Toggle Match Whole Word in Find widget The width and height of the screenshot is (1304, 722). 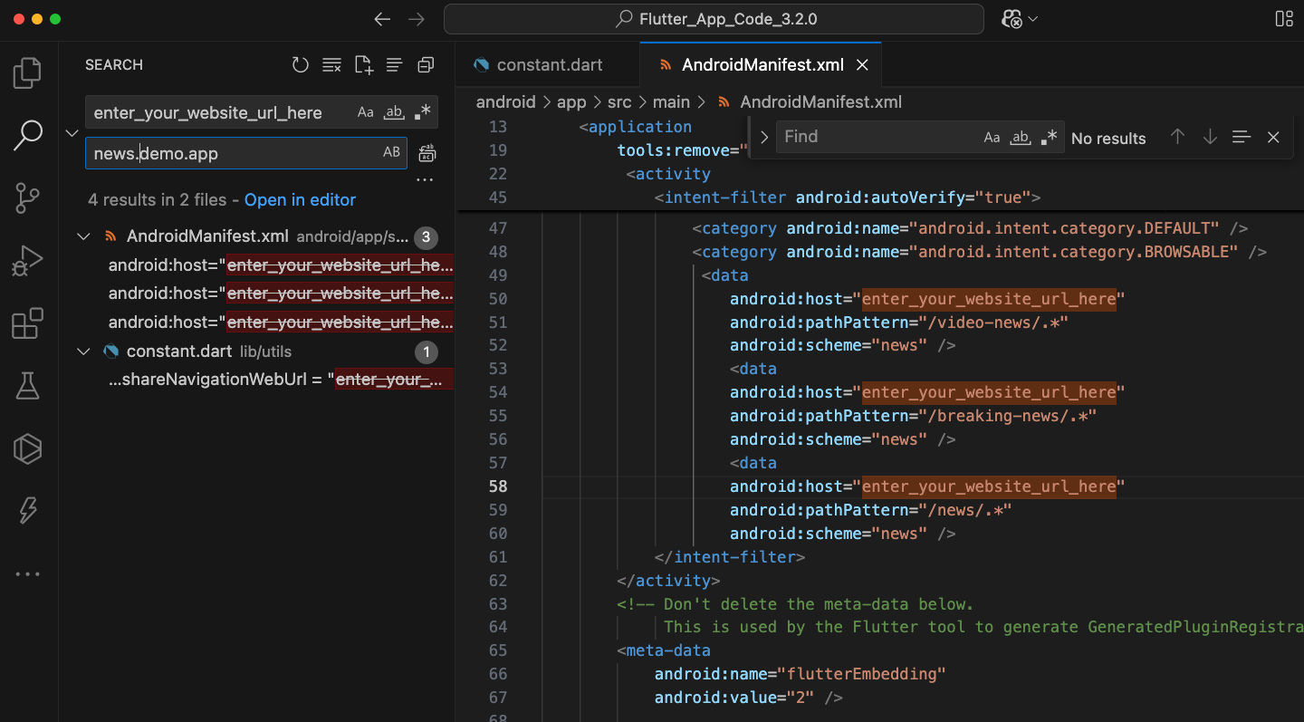1021,138
